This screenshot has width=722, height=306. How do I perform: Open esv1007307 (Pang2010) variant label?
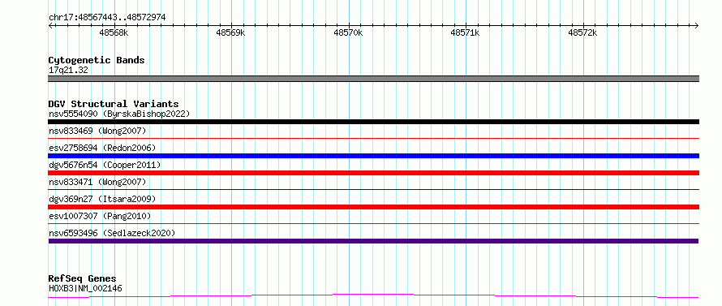click(x=100, y=216)
